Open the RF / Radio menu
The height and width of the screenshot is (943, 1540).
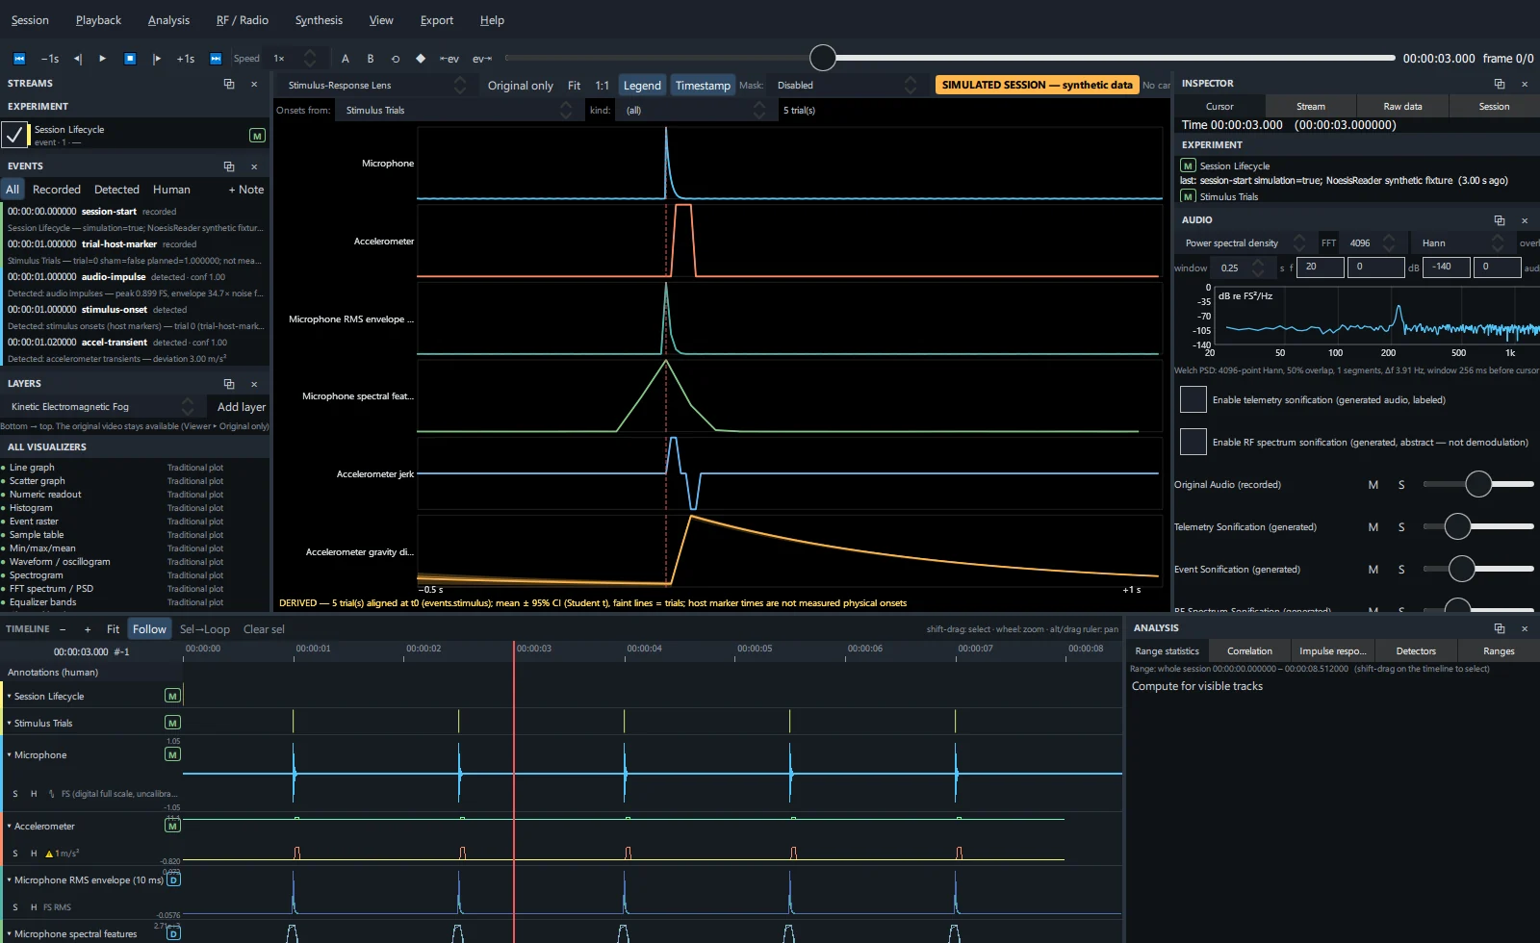pos(243,20)
